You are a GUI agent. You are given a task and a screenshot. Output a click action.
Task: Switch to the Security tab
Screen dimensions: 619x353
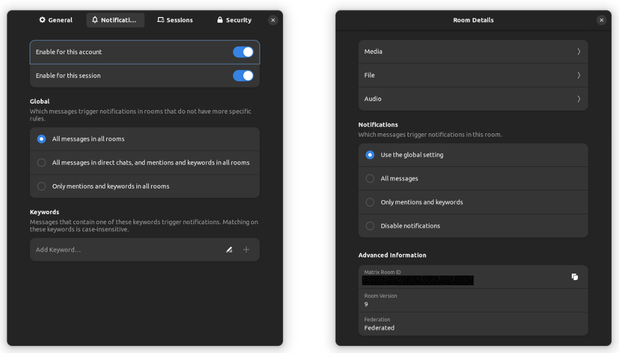234,19
